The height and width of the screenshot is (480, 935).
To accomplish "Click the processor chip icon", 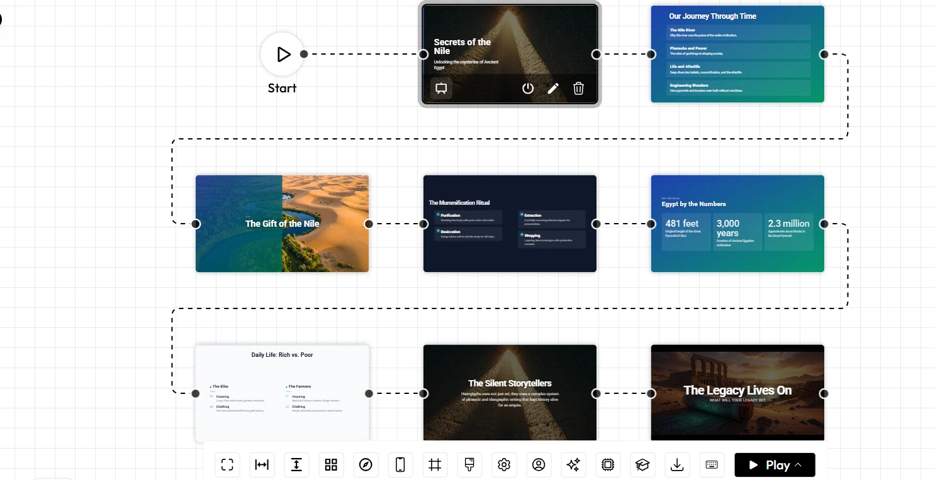I will tap(608, 465).
